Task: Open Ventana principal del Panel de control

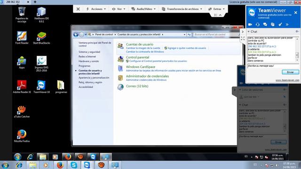Action: [x=95, y=44]
